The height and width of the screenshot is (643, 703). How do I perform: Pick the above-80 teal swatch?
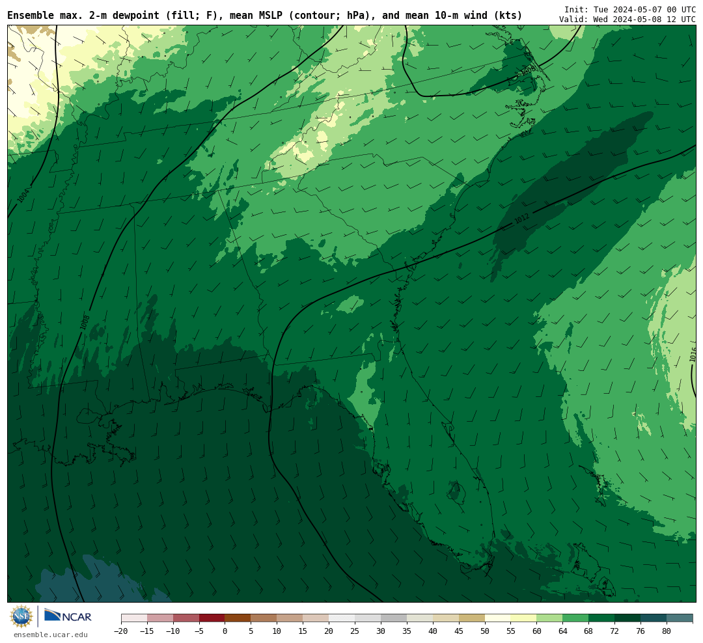coord(680,618)
